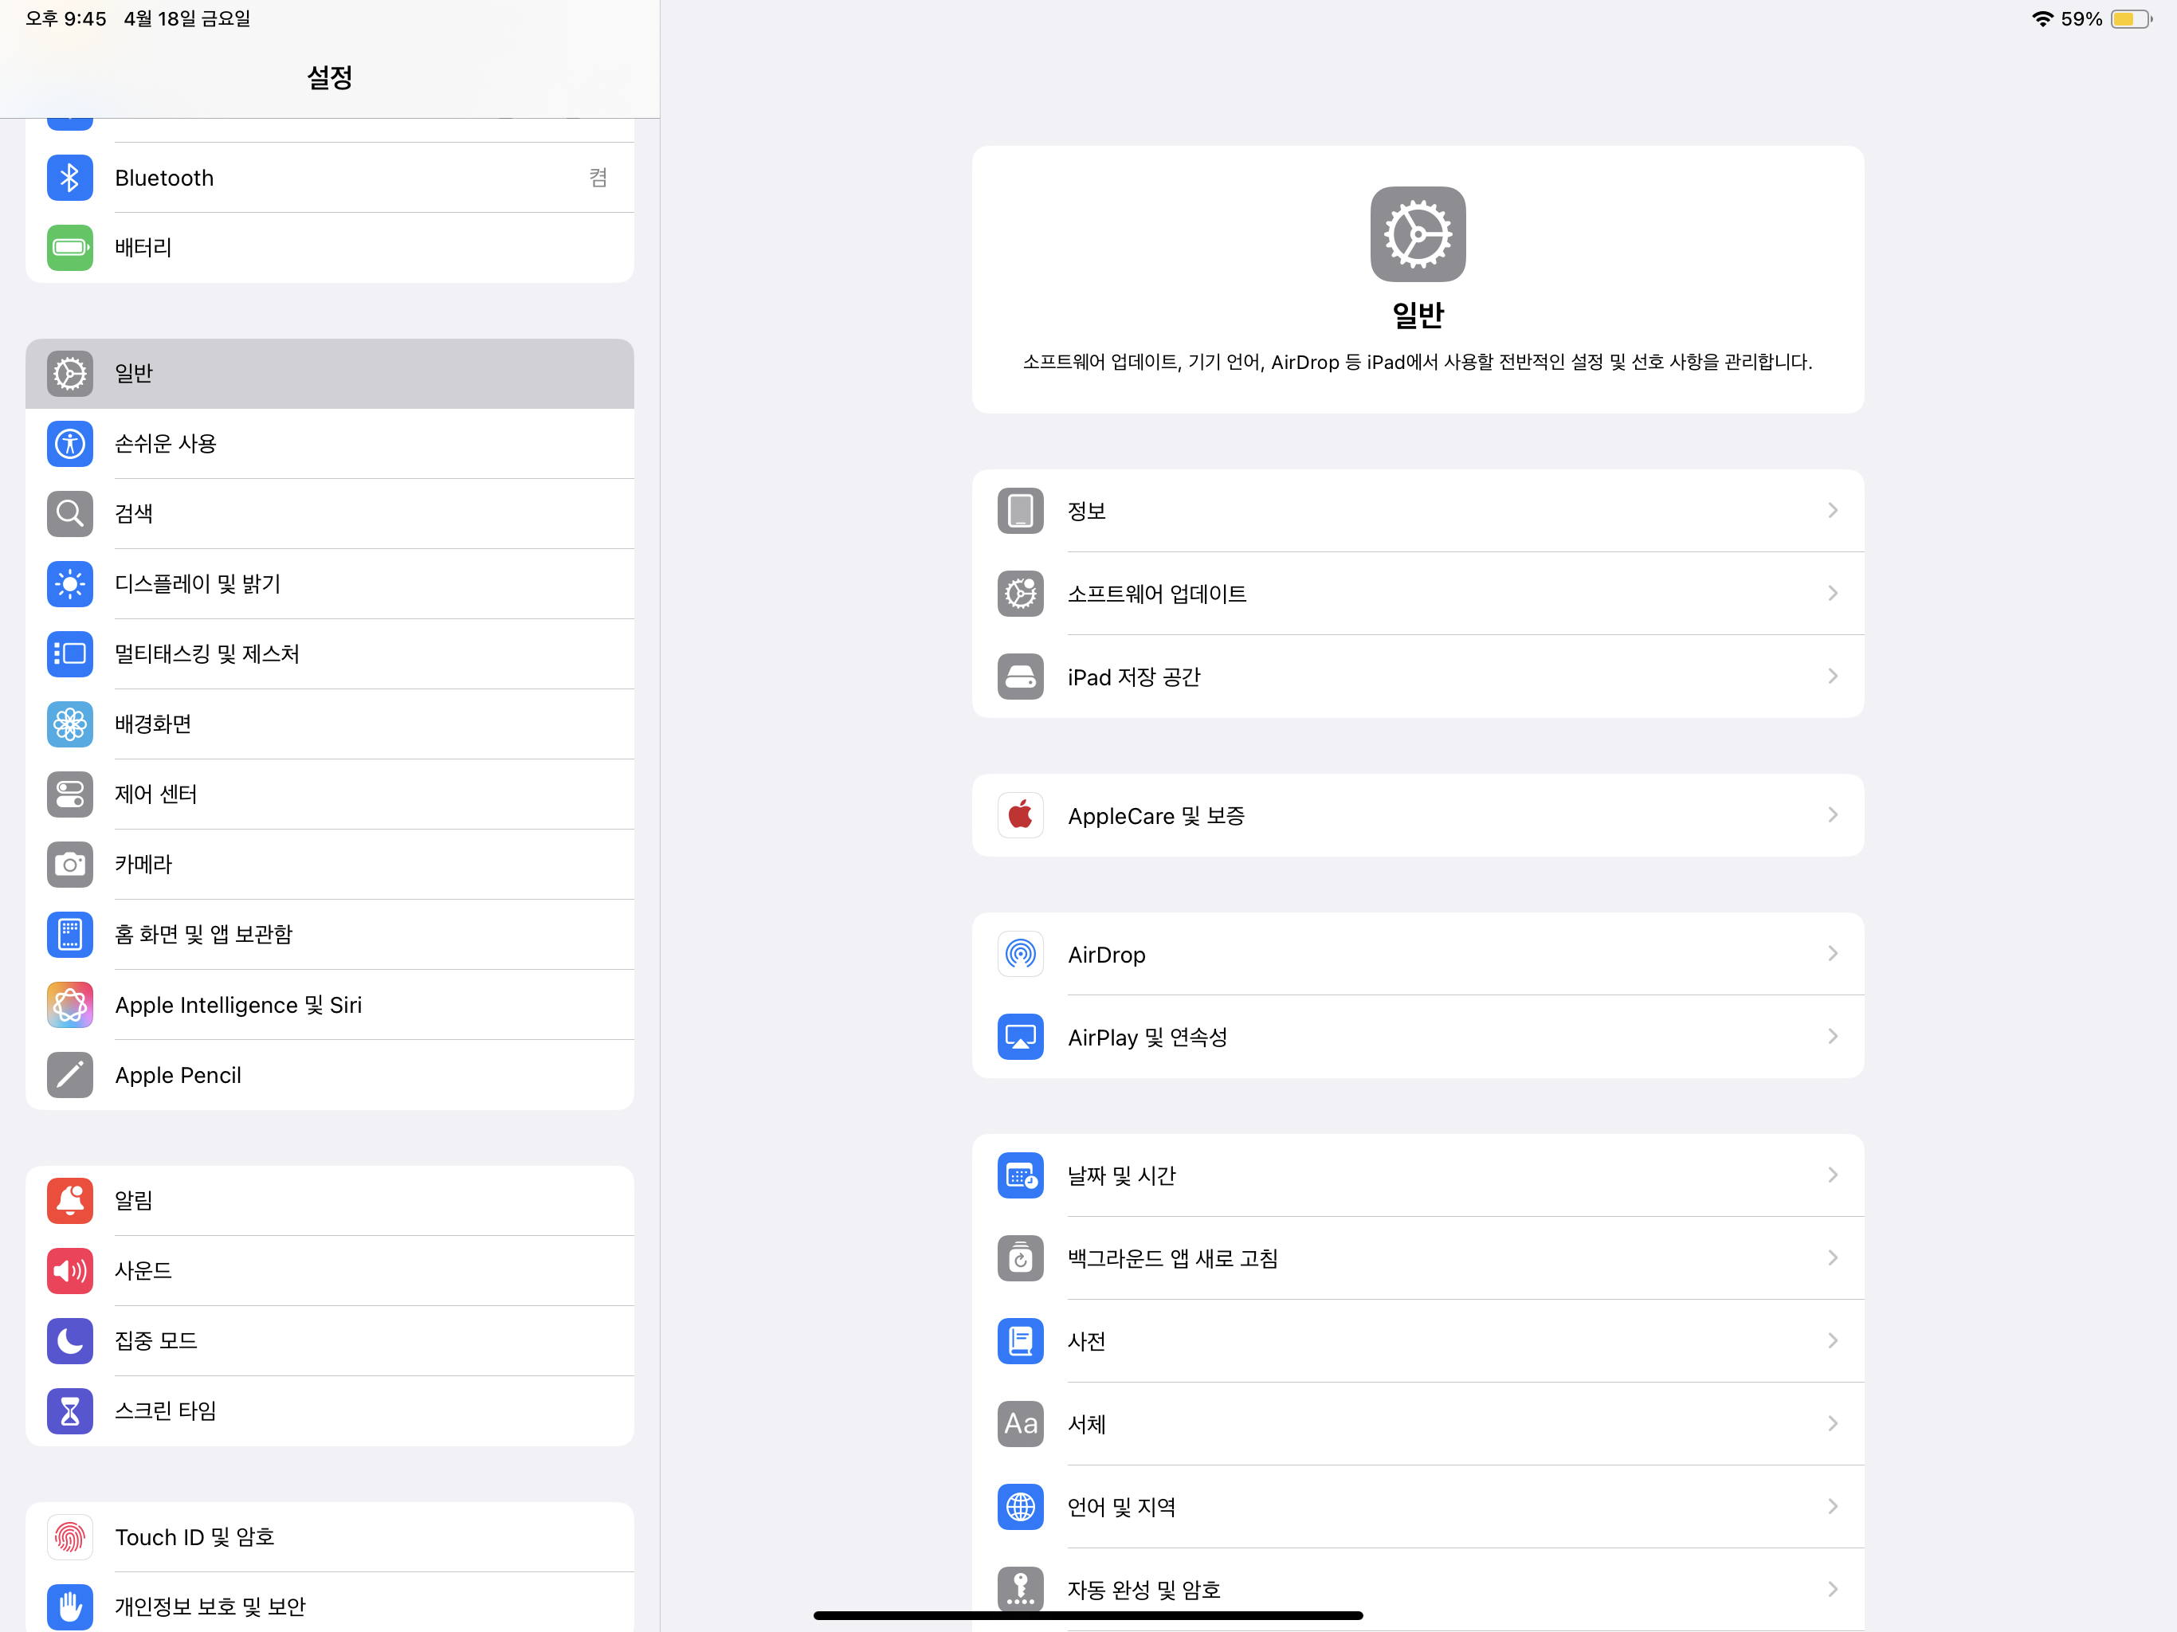Tap the 제어 센터 switches icon
This screenshot has width=2177, height=1632.
coord(70,794)
